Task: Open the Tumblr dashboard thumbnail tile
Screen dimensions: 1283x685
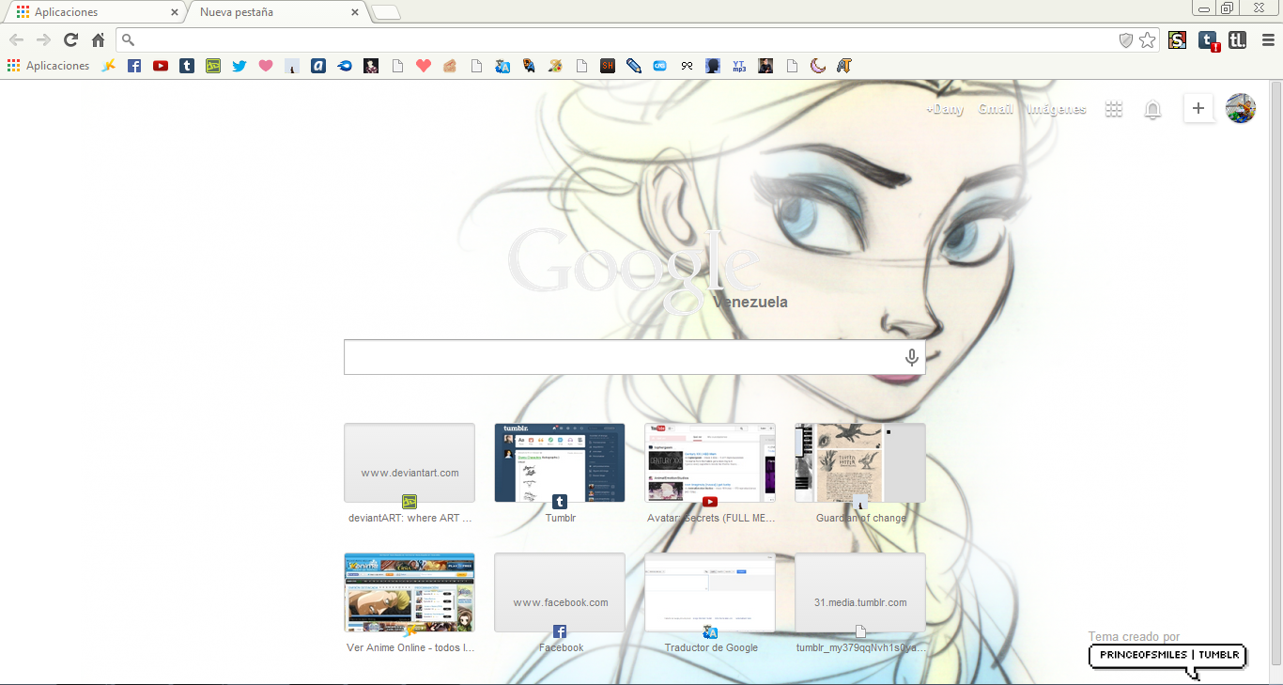Action: (x=560, y=462)
